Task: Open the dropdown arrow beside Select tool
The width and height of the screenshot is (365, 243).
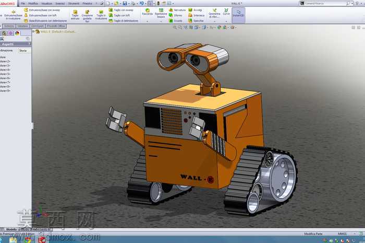Action: pyautogui.click(x=154, y=4)
